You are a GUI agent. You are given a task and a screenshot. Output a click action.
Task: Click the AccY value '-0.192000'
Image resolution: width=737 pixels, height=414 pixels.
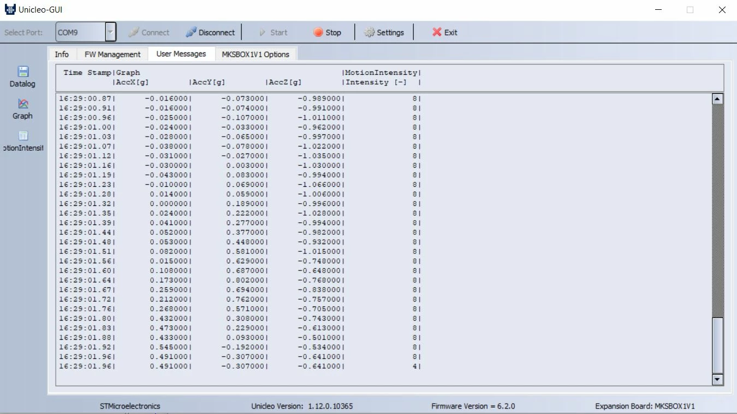point(243,347)
